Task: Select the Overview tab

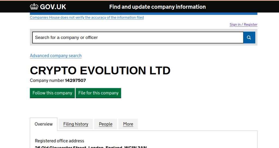Action: pyautogui.click(x=44, y=124)
